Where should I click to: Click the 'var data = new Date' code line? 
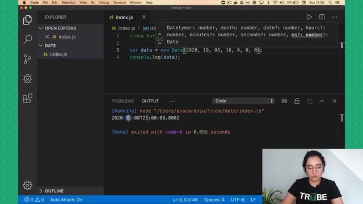(x=196, y=50)
